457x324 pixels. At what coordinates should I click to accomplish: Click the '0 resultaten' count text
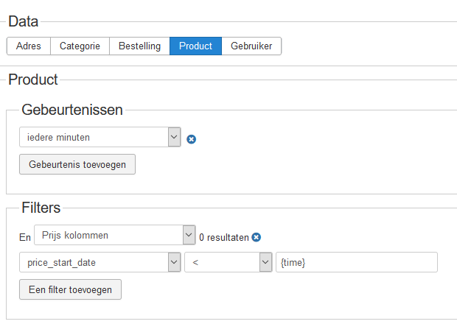click(224, 238)
